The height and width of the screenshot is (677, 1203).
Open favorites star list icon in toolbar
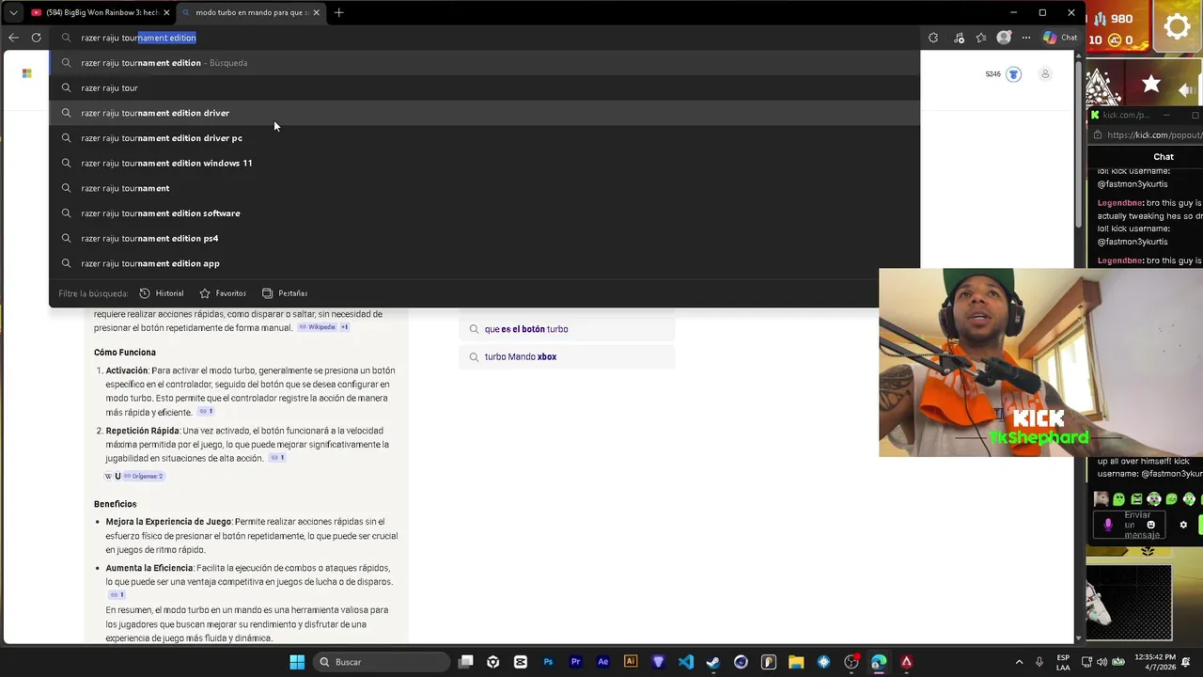click(981, 38)
